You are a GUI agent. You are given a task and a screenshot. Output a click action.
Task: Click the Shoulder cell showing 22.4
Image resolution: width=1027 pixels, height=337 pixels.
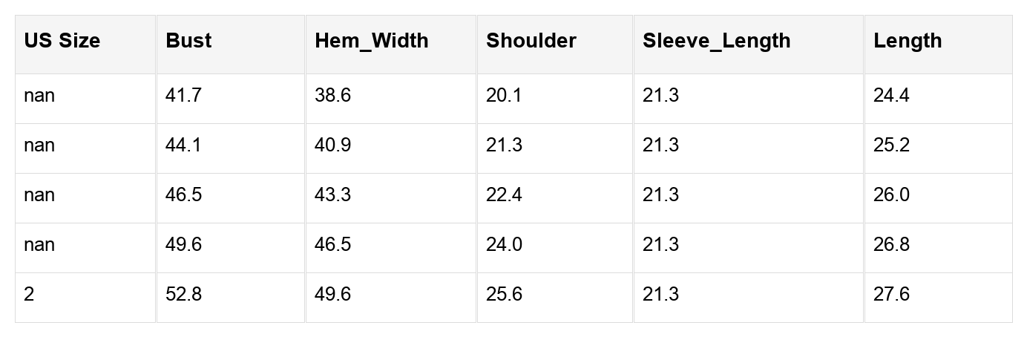pyautogui.click(x=504, y=195)
